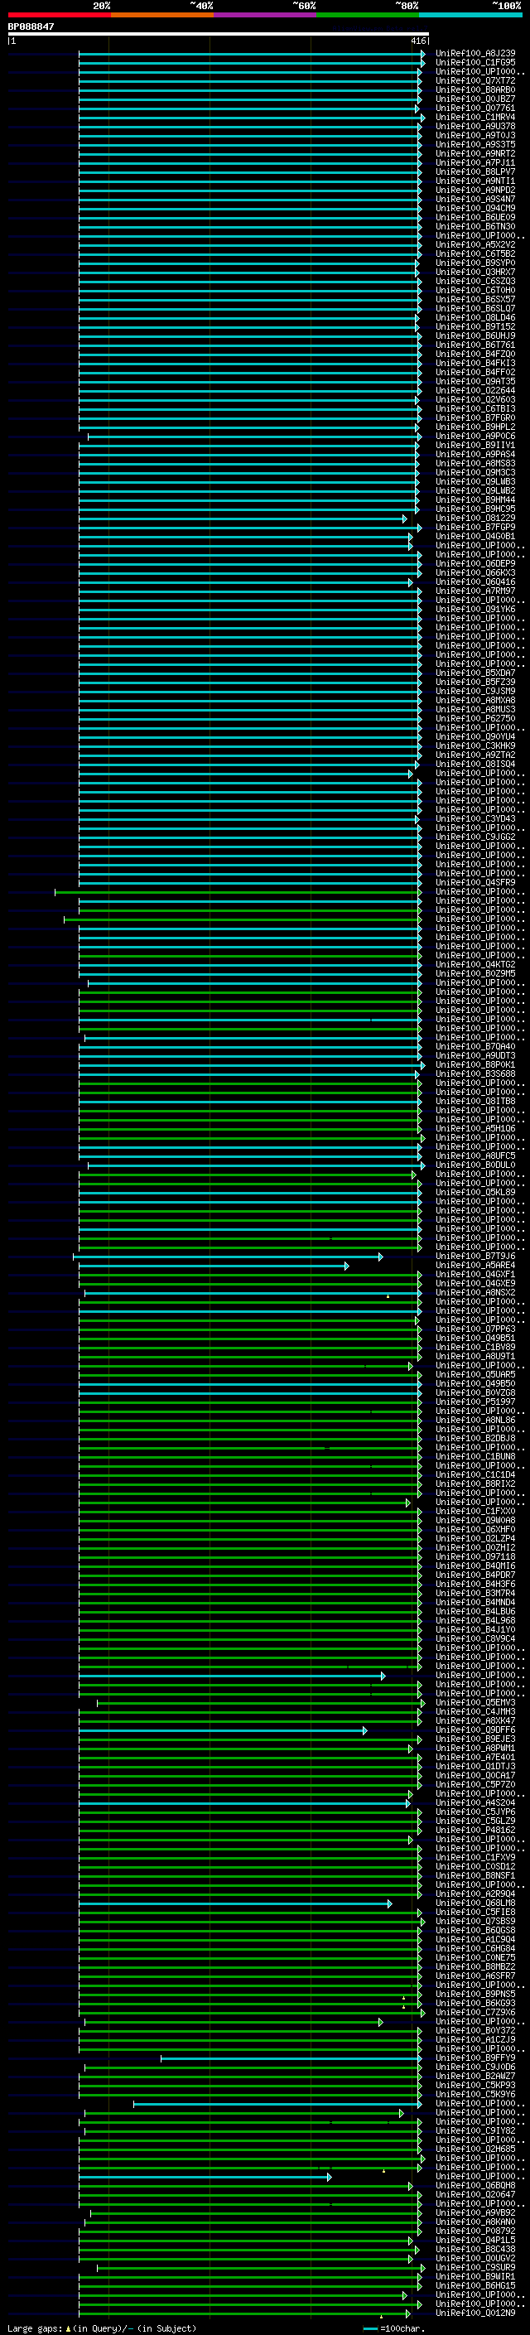Click the UniRef100_Q4SFR9 label

pyautogui.click(x=475, y=882)
